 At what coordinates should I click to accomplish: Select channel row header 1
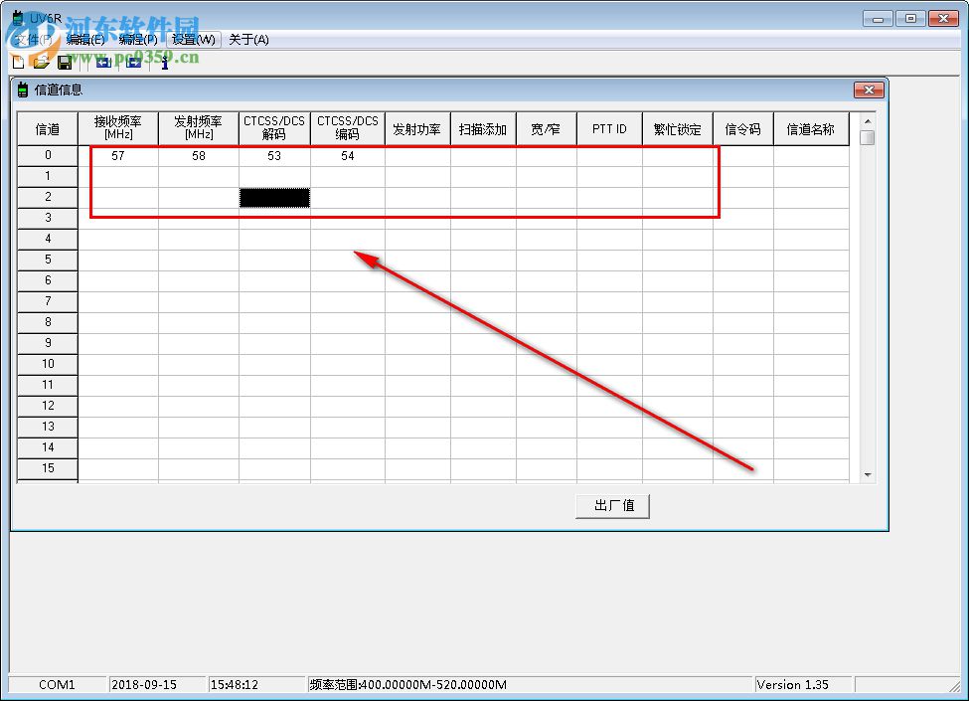(48, 176)
